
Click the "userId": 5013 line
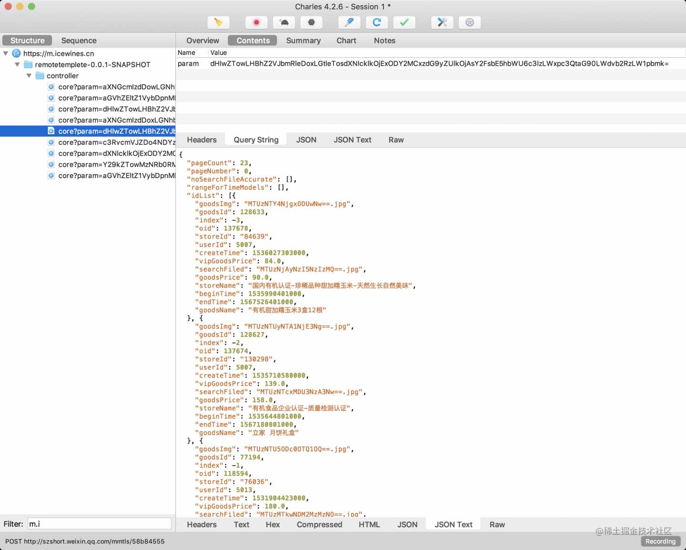pyautogui.click(x=225, y=490)
